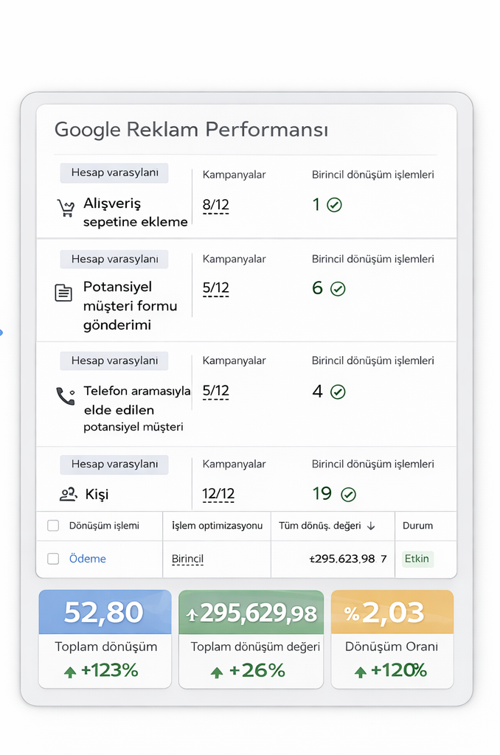Click the green checkmark next to 6
The height and width of the screenshot is (755, 500).
338,289
